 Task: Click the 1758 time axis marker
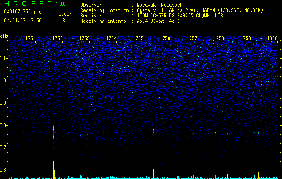219,38
